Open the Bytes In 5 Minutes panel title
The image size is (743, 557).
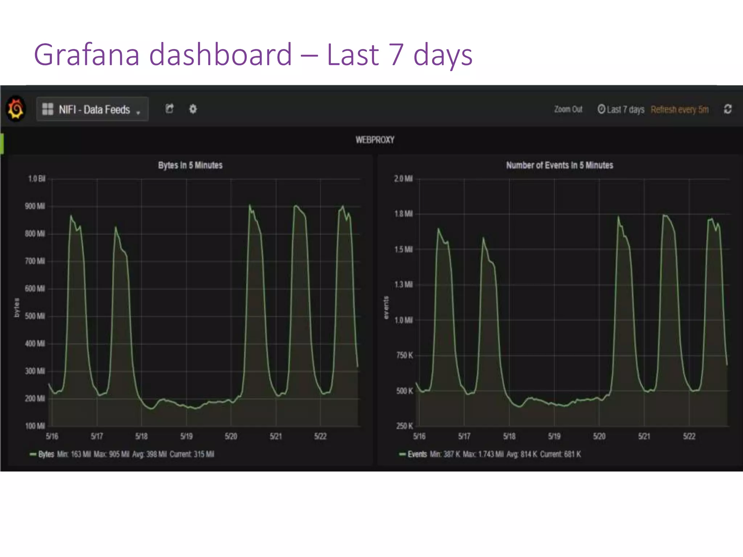[x=190, y=165]
